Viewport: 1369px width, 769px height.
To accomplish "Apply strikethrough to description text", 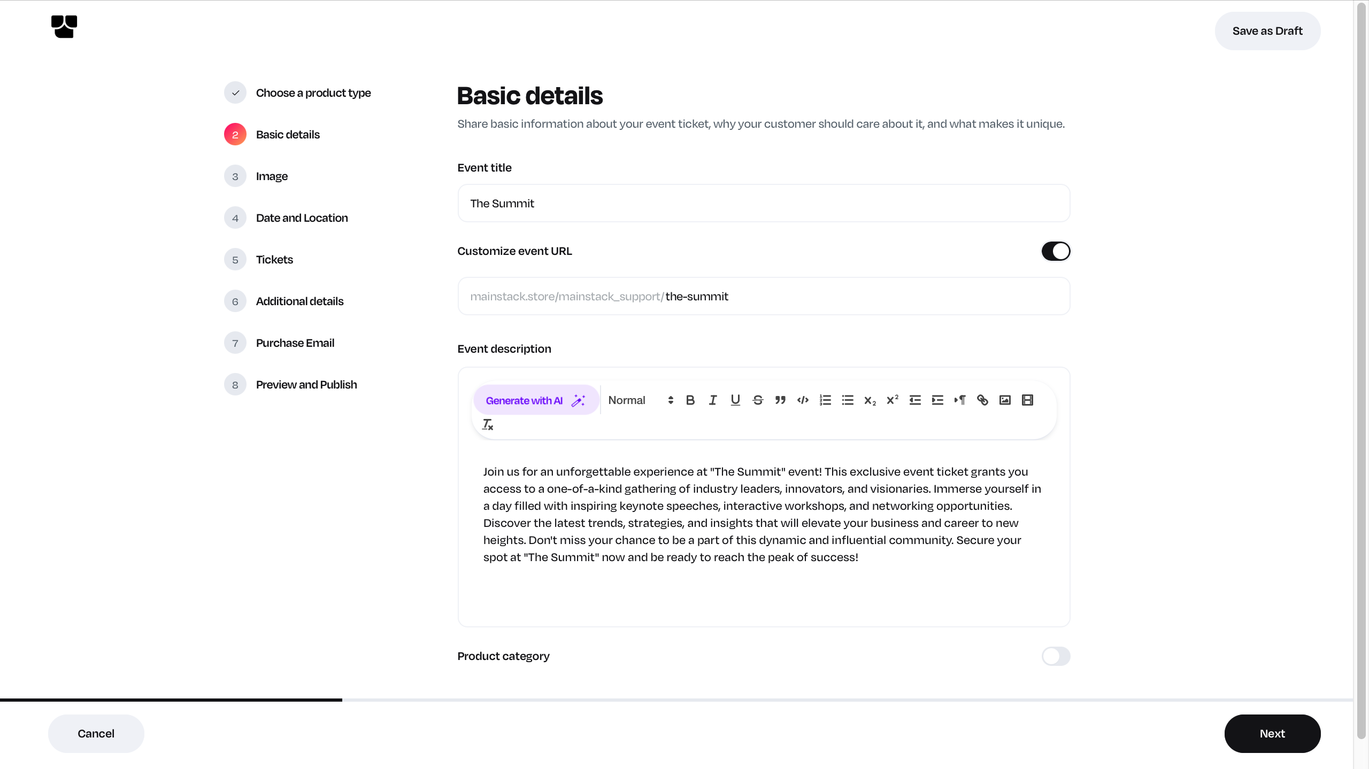I will click(758, 400).
